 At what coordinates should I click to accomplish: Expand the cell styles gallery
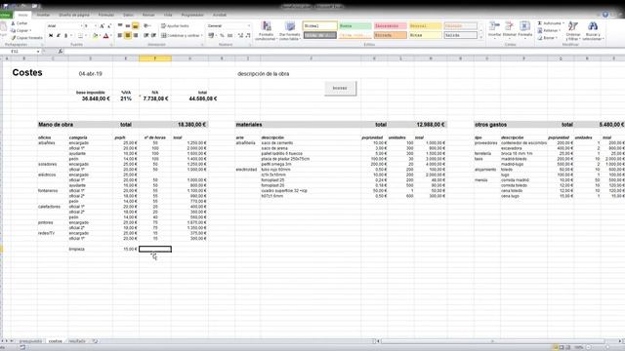[480, 37]
